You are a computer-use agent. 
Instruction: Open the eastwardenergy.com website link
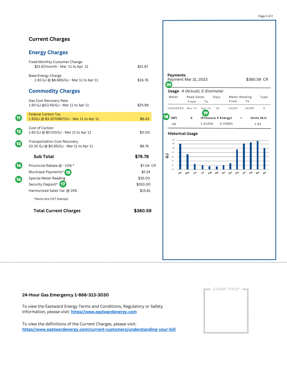pyautogui.click(x=104, y=312)
